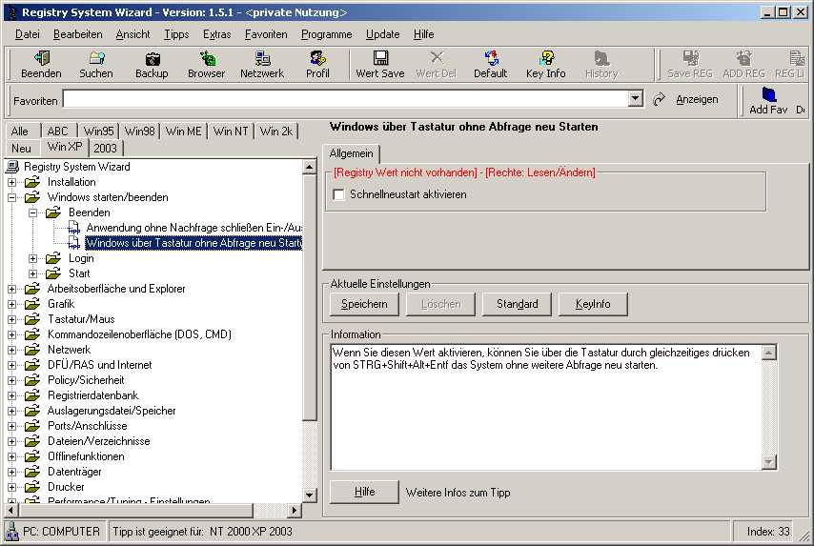Select DFÜ/RAS und Internet item

click(100, 365)
